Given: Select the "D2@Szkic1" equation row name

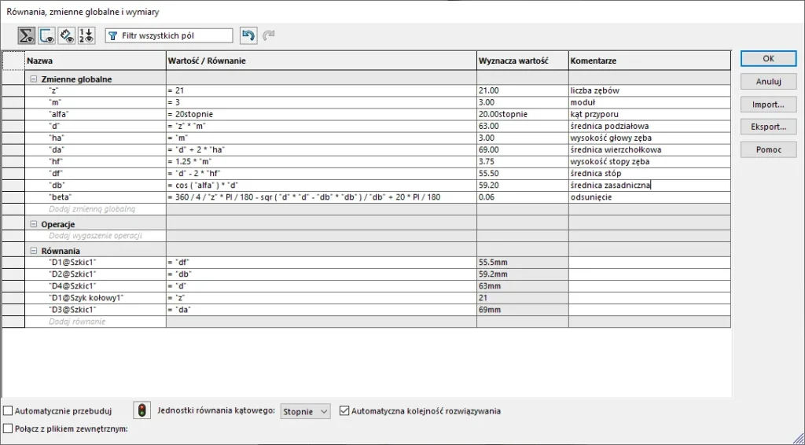Looking at the screenshot, I should click(95, 274).
